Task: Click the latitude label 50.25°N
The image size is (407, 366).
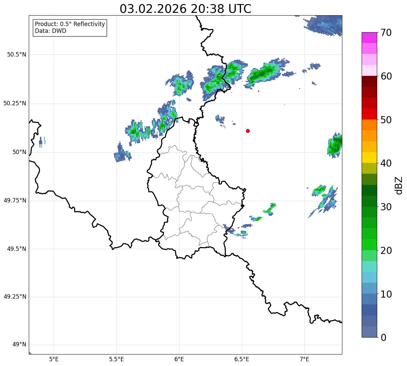Action: 15,103
